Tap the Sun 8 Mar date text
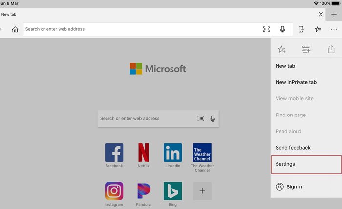Viewport: 342px width, 209px height. [9, 3]
